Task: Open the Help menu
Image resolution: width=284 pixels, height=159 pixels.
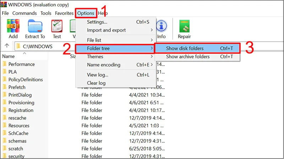Action: [103, 13]
